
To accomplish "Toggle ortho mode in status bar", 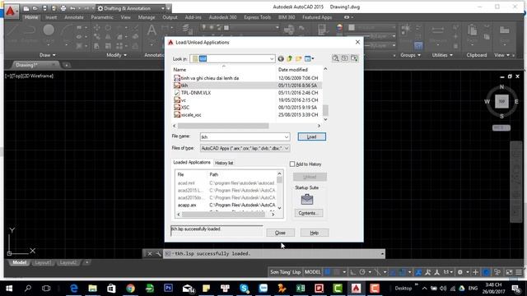I will click(353, 272).
